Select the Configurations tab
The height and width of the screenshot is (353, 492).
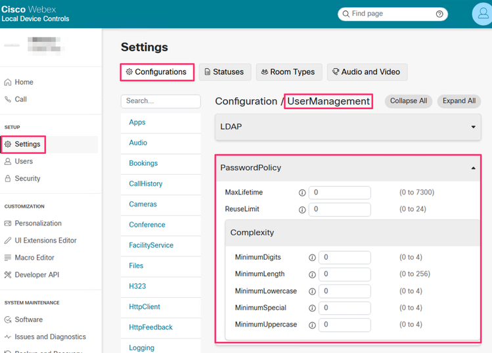tap(157, 72)
